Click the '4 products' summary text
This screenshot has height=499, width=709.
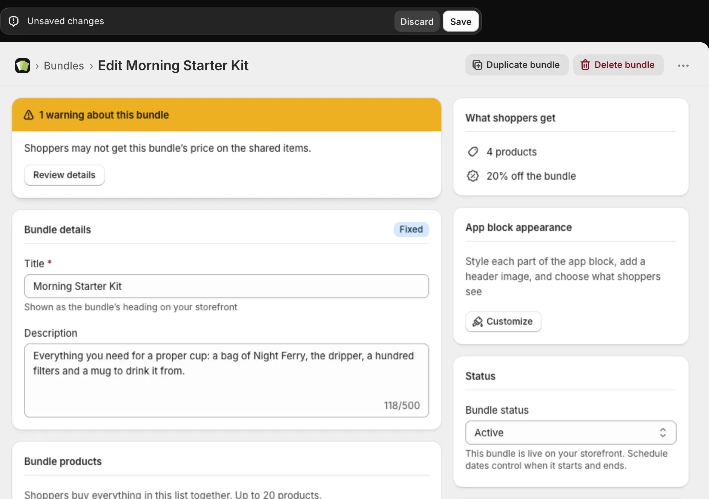click(511, 152)
